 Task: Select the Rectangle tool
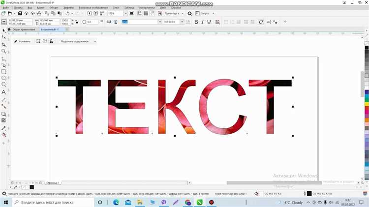tap(3, 71)
